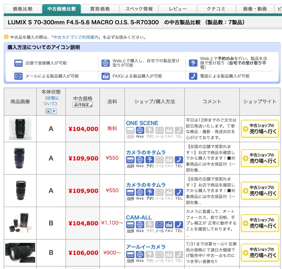Viewport: 282px width, 269px height.
Task: Open the 中古カテゴリご利用案内 link
Action: click(76, 37)
